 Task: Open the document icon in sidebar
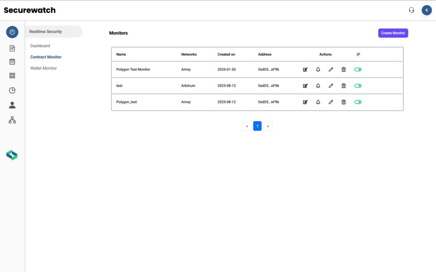tap(12, 48)
